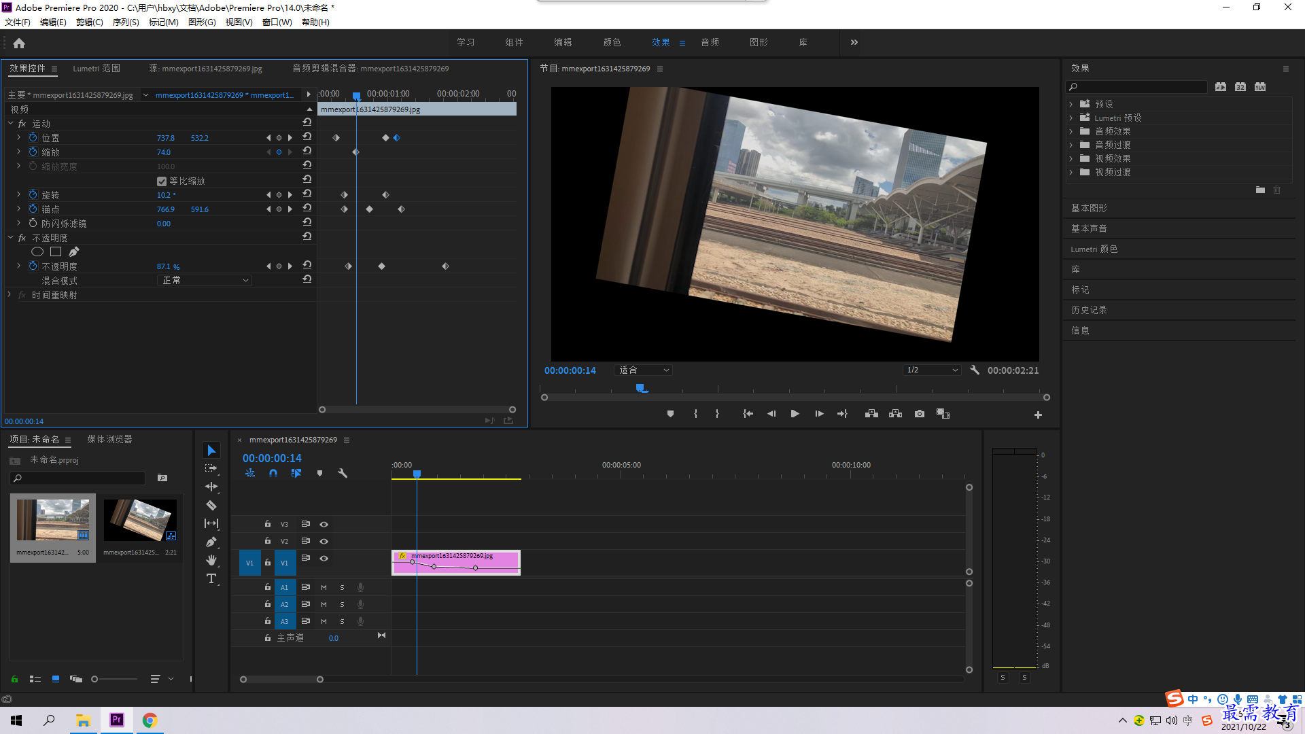
Task: Expand the Presets folder
Action: click(x=1071, y=104)
